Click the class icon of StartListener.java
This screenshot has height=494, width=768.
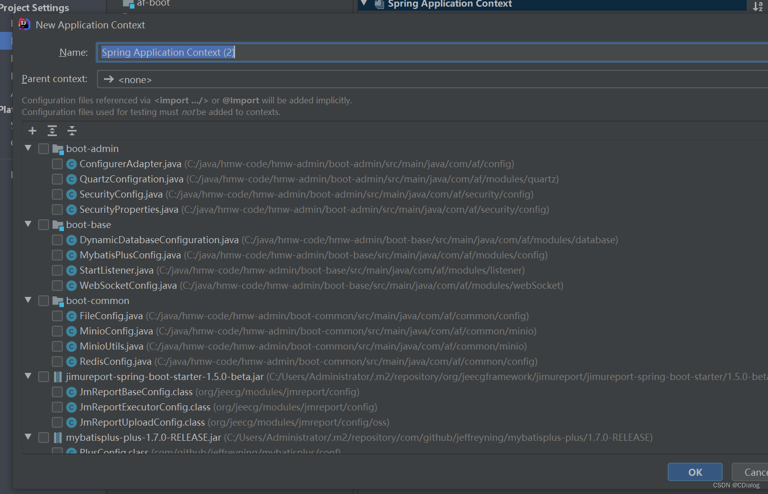coord(72,271)
